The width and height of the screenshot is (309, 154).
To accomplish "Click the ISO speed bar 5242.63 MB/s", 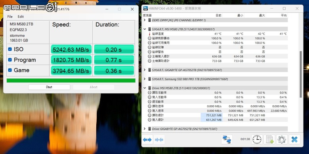I will (71, 49).
